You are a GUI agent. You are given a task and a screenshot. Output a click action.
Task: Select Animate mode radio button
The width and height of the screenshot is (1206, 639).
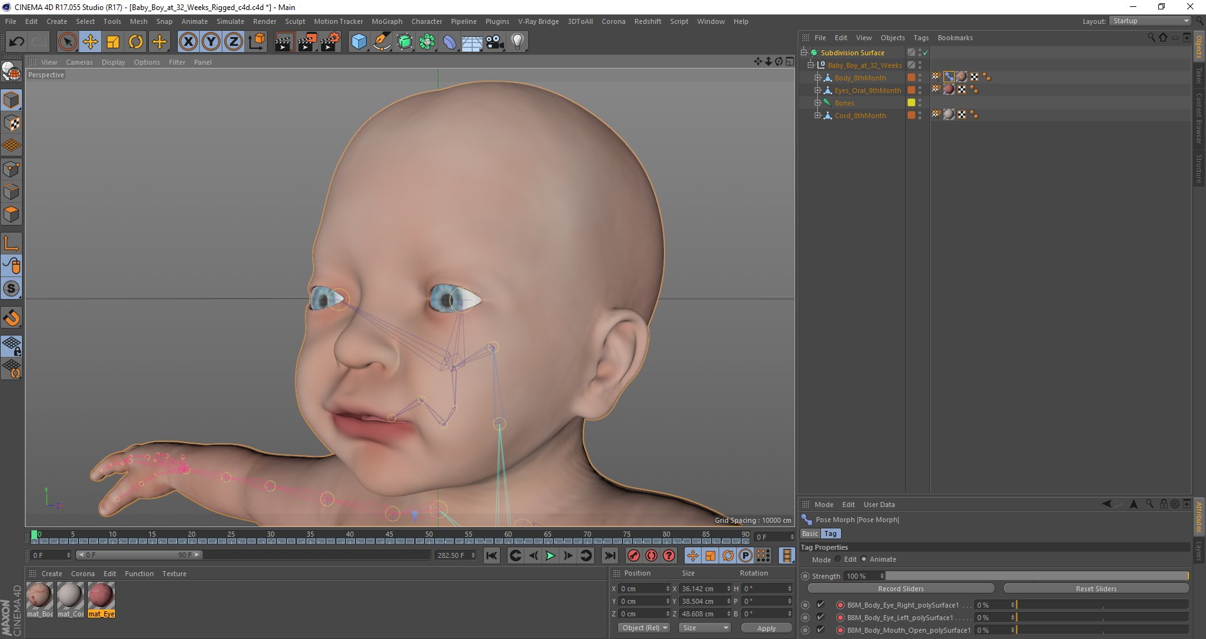[864, 559]
